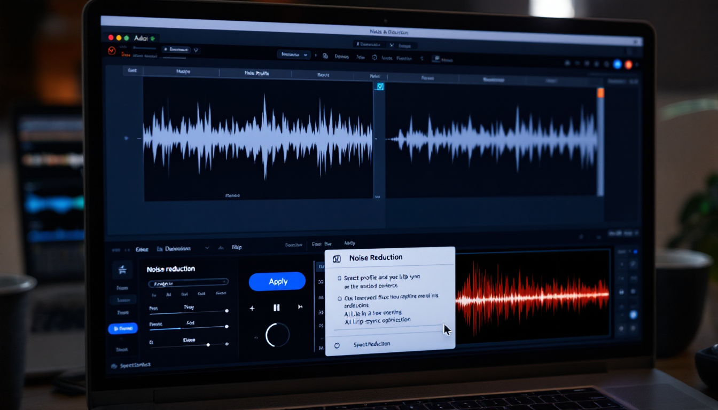The width and height of the screenshot is (718, 410).
Task: Open the preset dropdown under Noise reduction
Action: tap(188, 282)
